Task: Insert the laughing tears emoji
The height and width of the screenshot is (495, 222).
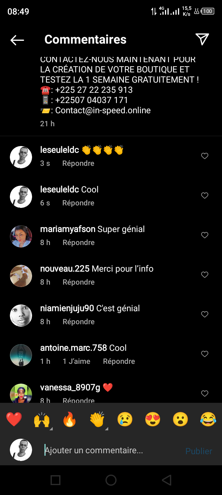Action: (208, 420)
